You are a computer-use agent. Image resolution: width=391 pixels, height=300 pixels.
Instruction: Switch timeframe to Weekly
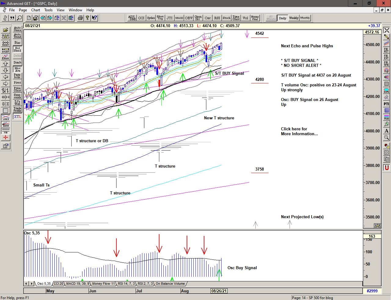(x=294, y=18)
